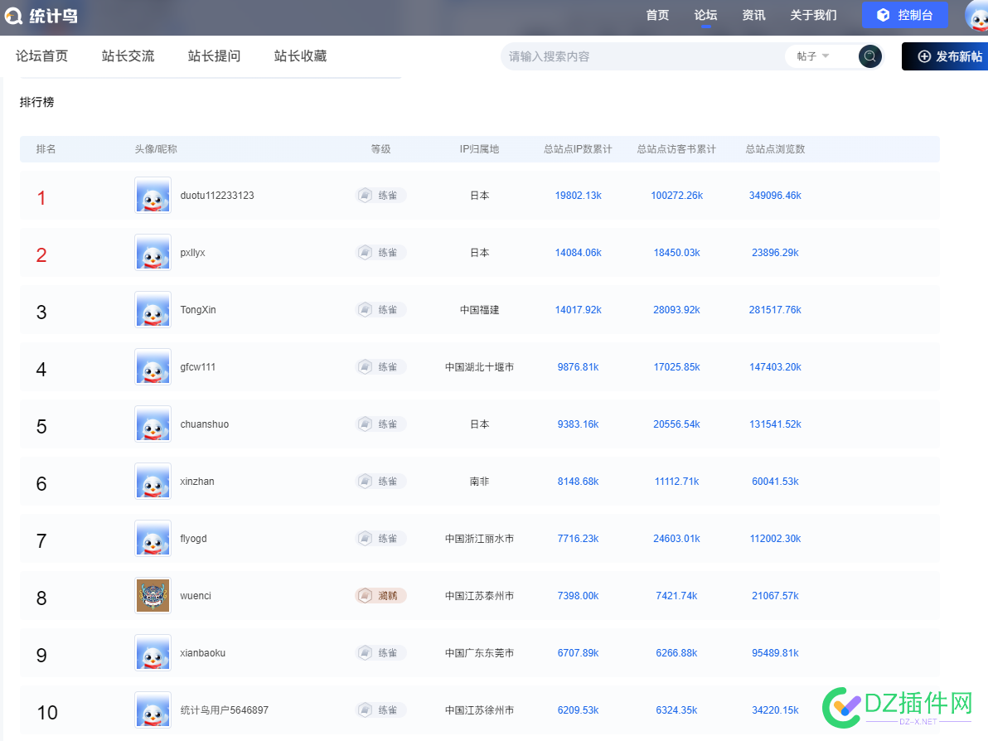Open 关于我们 in top navigation
988x741 pixels.
[813, 15]
